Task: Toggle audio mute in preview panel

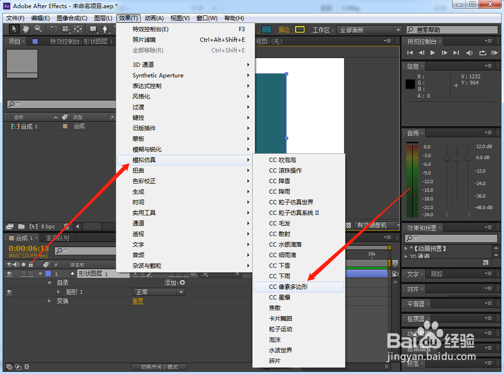Action: tap(469, 52)
